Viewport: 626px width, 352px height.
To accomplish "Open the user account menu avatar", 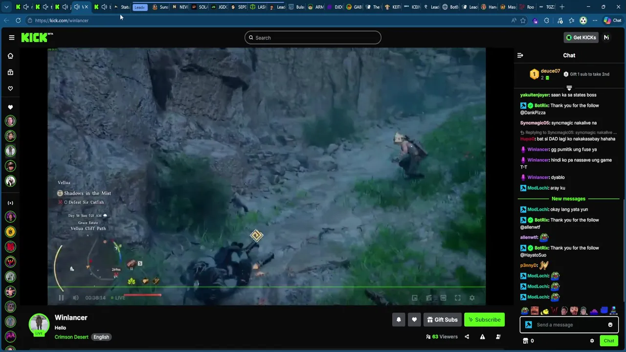I will click(606, 38).
